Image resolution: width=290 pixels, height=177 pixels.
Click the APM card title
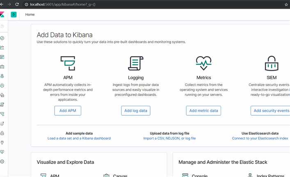[68, 77]
